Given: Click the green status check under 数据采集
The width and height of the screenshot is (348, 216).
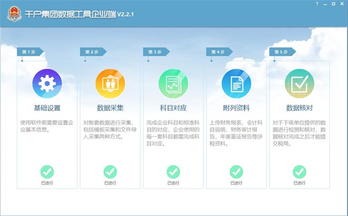Looking at the screenshot, I should 110,172.
